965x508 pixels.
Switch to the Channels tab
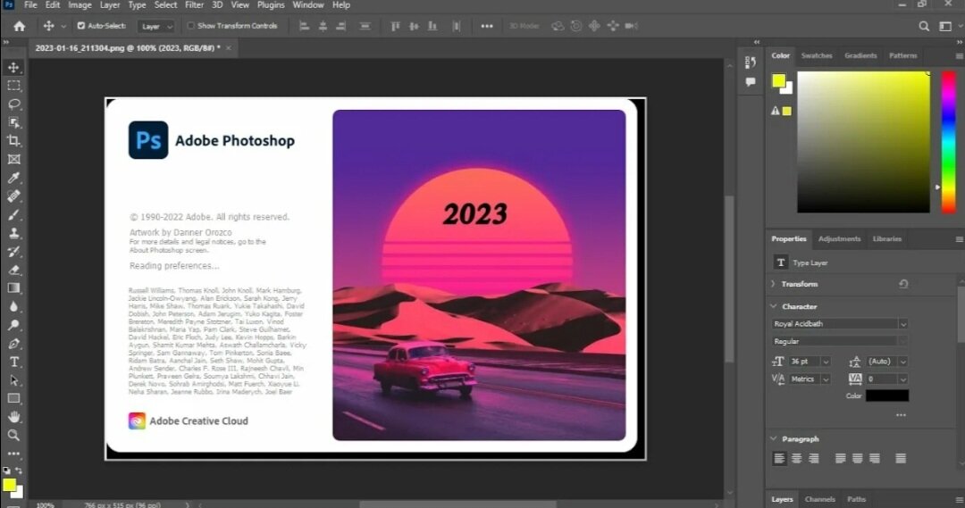(x=819, y=499)
